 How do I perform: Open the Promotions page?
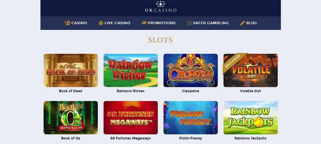click(x=161, y=23)
